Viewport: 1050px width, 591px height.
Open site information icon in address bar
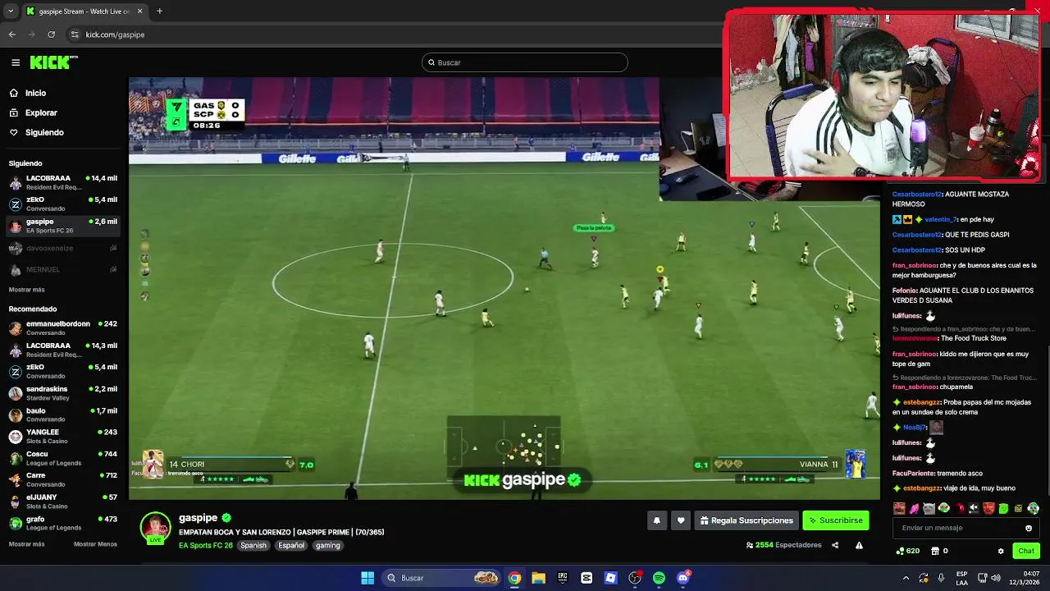pos(75,34)
